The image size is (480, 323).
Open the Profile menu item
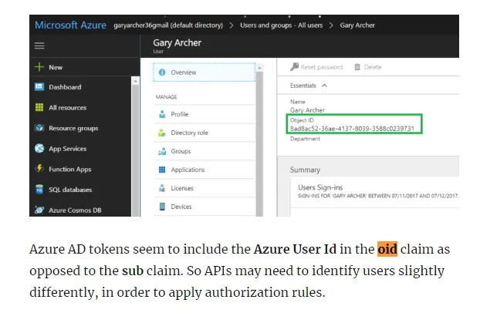click(x=205, y=114)
